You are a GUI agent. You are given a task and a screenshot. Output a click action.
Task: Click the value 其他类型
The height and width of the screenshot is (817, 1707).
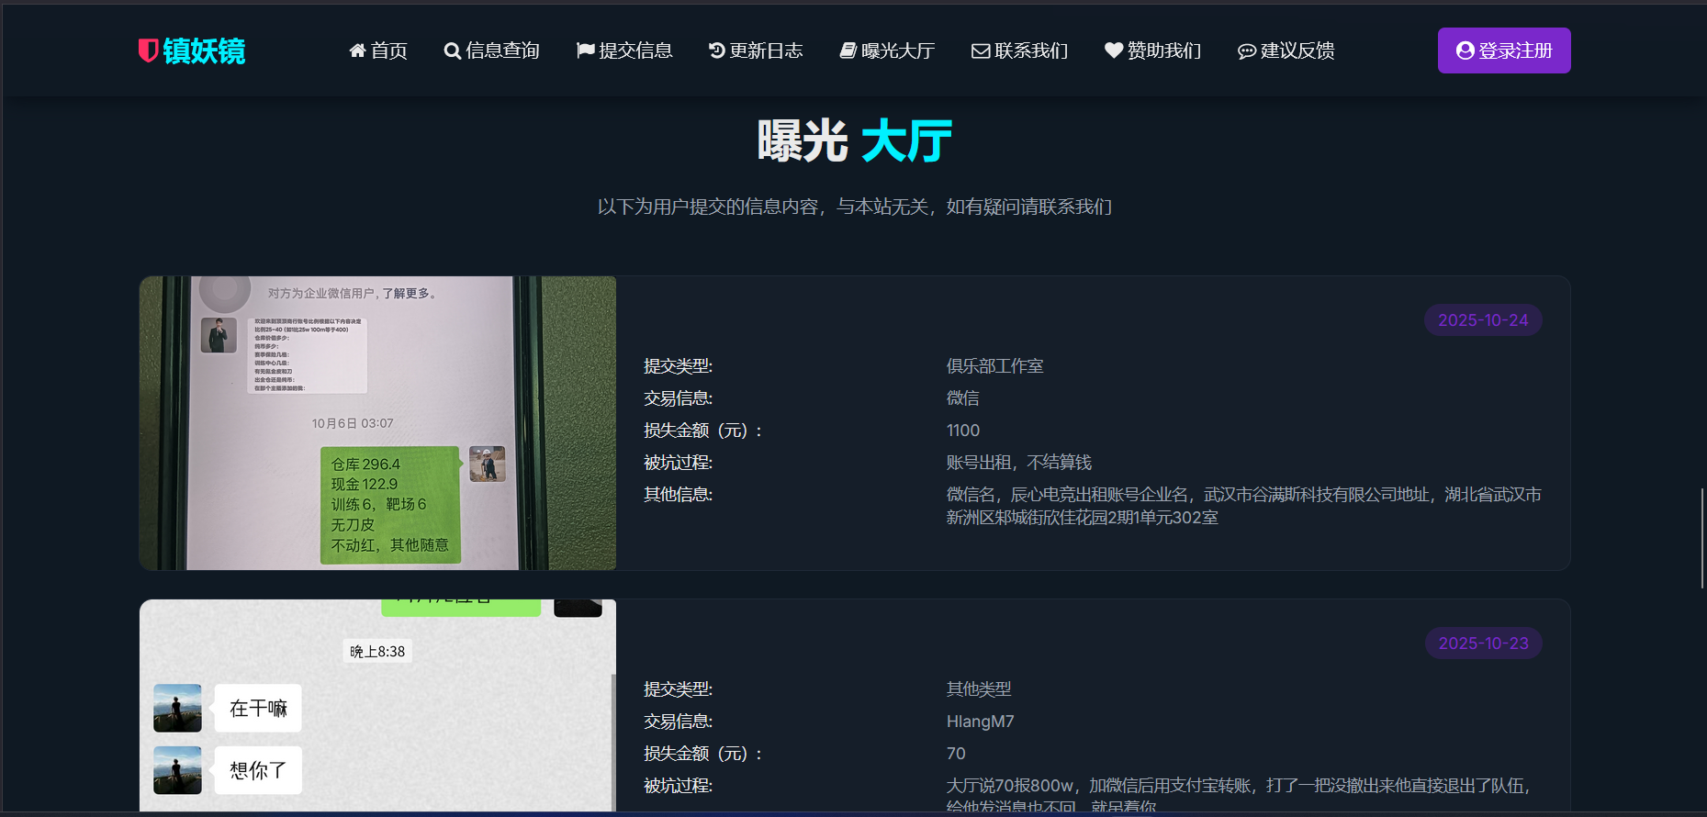[979, 689]
